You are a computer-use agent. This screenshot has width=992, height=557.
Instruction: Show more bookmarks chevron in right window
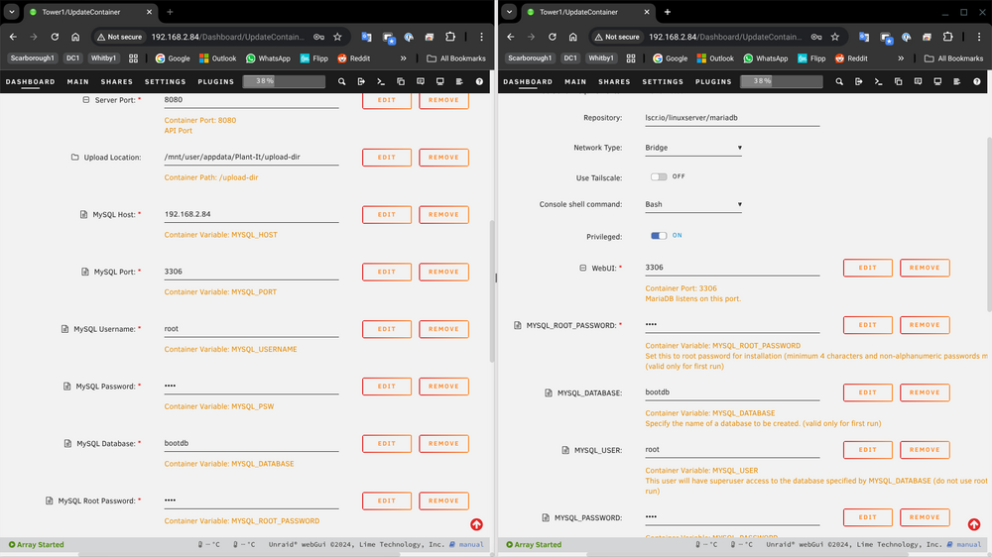[x=901, y=58]
